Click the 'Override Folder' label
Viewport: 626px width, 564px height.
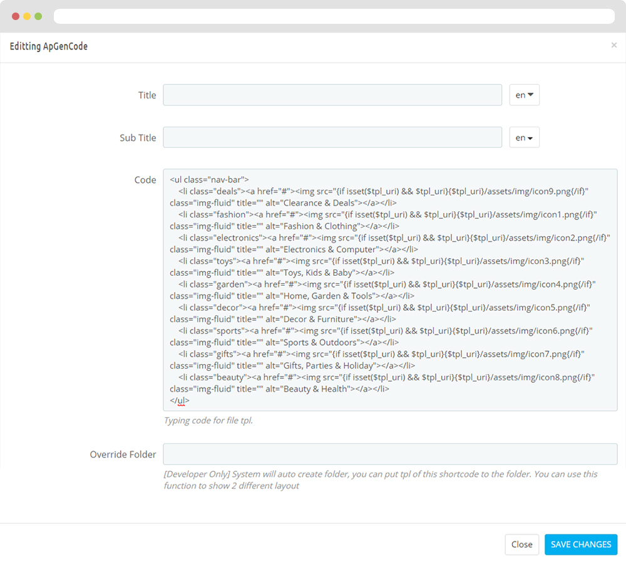pos(123,454)
